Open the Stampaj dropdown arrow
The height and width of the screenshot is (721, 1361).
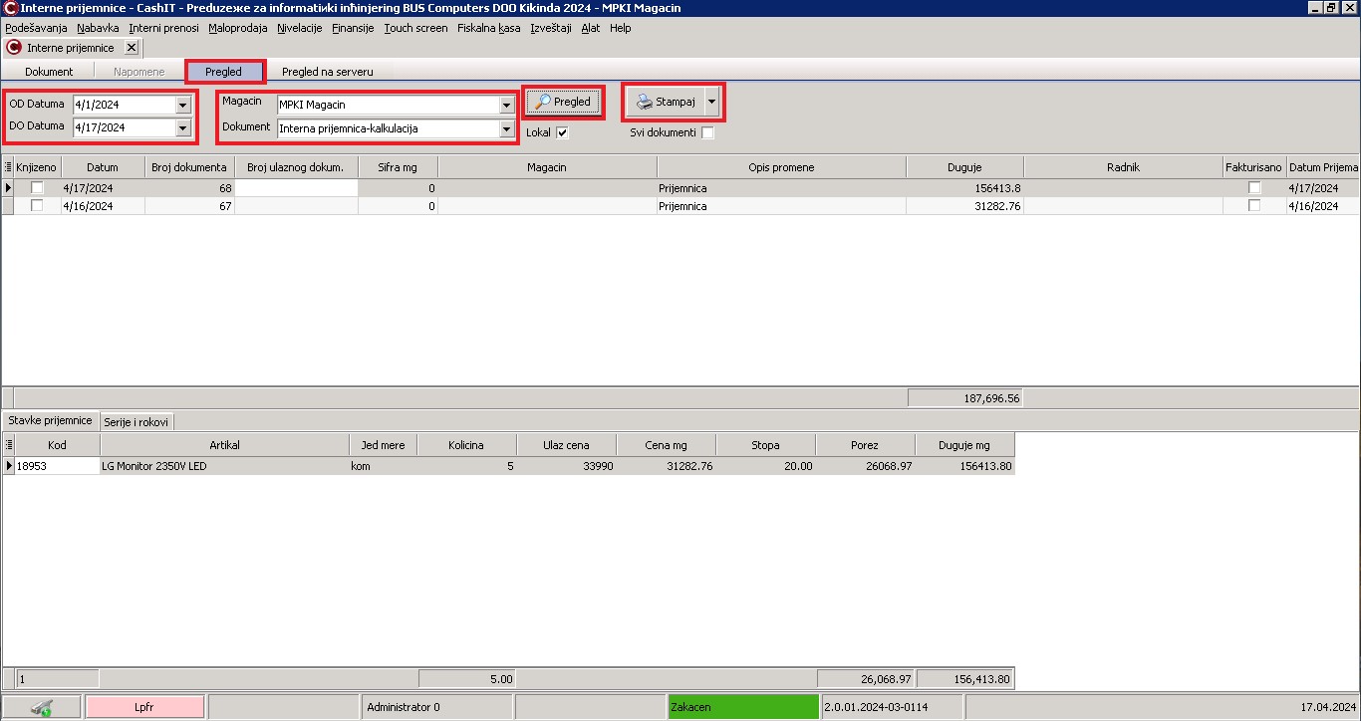(711, 103)
